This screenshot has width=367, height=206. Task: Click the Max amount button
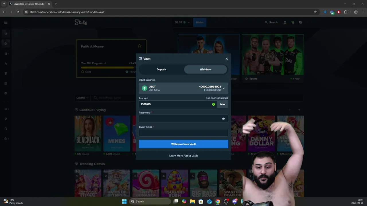pos(222,104)
